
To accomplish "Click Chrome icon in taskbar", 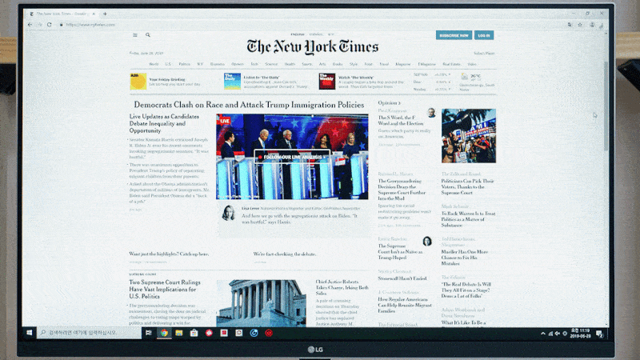I will [164, 332].
